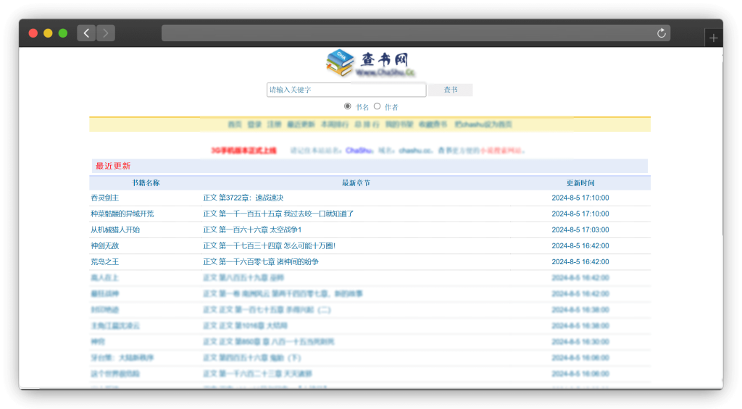The height and width of the screenshot is (409, 742).
Task: Click the 神剑无敌 update time 2024-8-5 16:42:00
Action: point(580,246)
